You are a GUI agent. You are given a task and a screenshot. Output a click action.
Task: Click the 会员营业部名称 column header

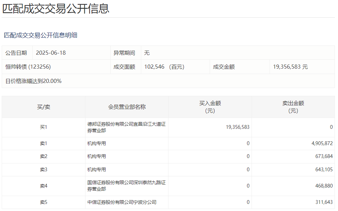tap(127, 107)
